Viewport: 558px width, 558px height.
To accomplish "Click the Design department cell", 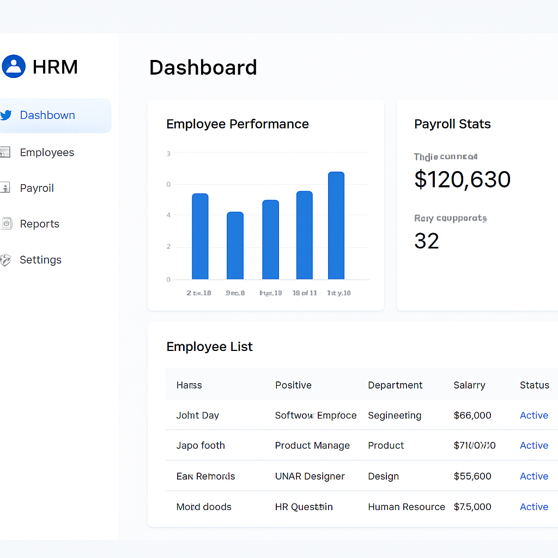I will tap(383, 476).
